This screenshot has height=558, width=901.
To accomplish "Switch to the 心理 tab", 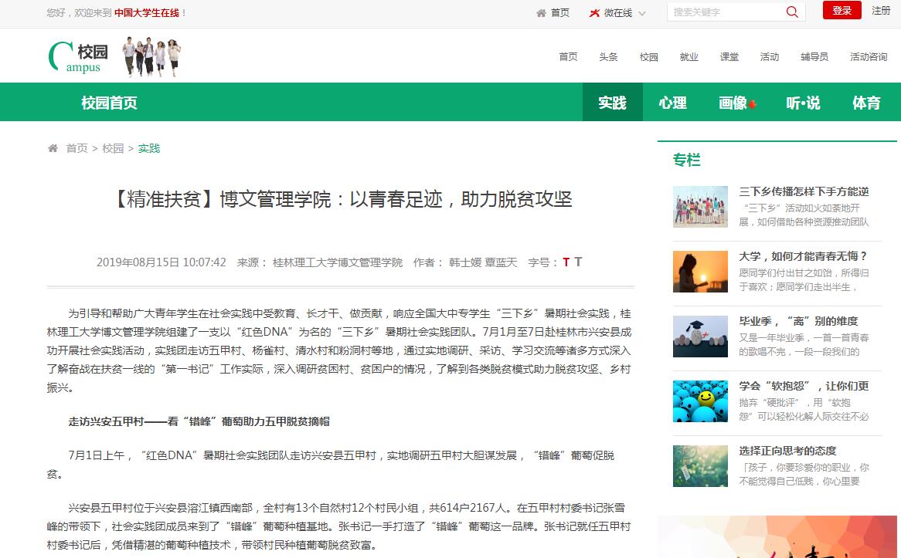I will click(672, 103).
